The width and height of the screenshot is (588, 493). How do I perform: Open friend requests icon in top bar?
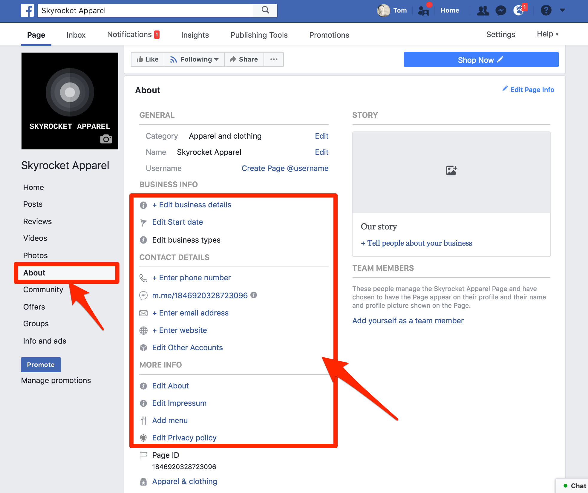483,10
